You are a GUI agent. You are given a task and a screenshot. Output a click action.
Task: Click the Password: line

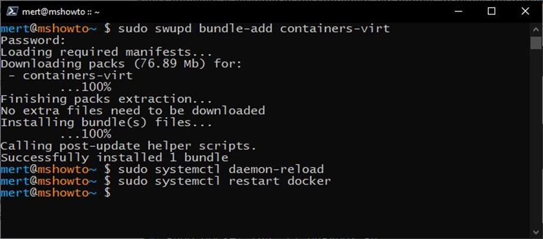click(x=33, y=40)
